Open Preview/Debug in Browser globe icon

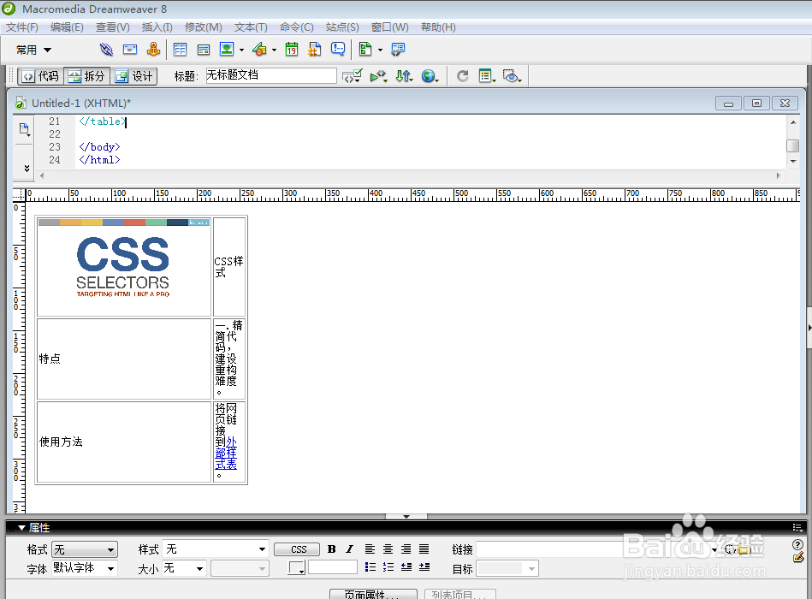click(x=430, y=77)
